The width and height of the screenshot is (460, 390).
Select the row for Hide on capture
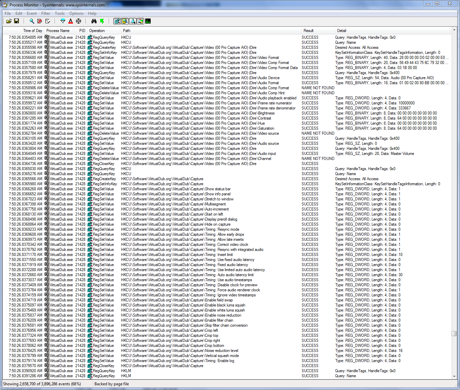tap(227, 224)
